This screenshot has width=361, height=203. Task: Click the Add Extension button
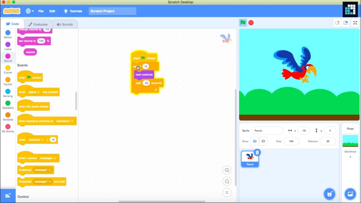(x=8, y=195)
